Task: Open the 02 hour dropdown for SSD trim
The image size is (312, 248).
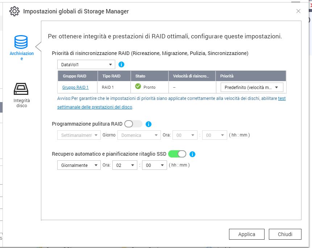Action: (125, 165)
